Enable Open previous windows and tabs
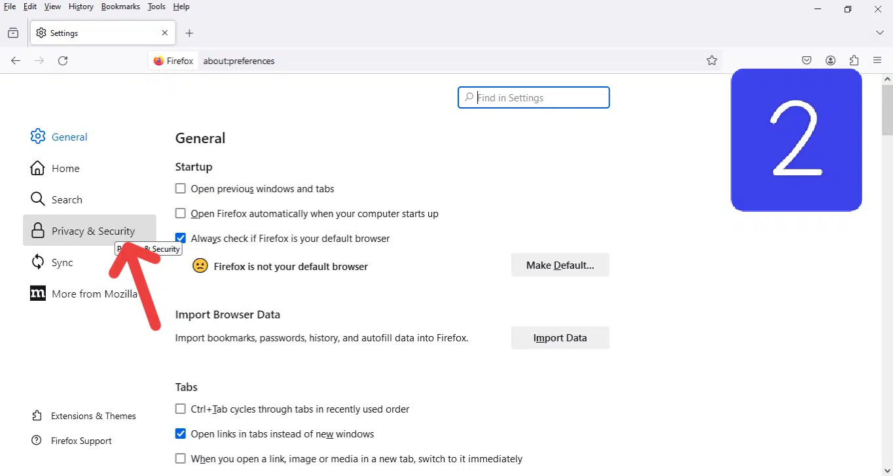Screen dimensions: 893x476 181,189
